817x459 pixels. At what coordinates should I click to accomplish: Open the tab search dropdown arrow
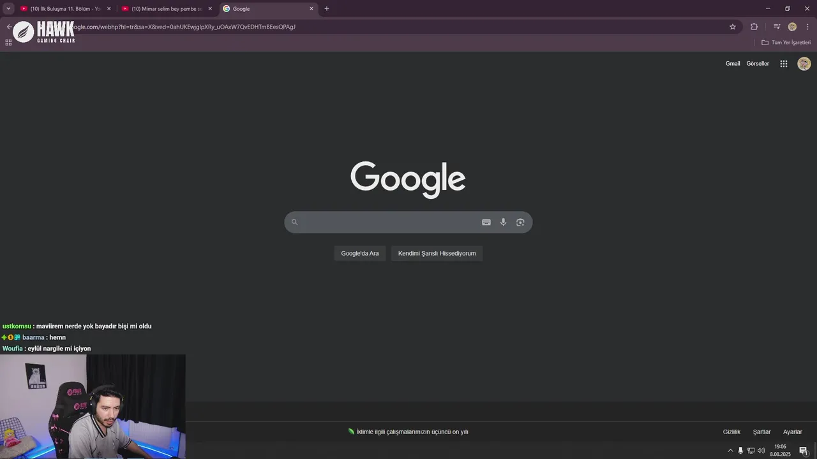(x=8, y=8)
